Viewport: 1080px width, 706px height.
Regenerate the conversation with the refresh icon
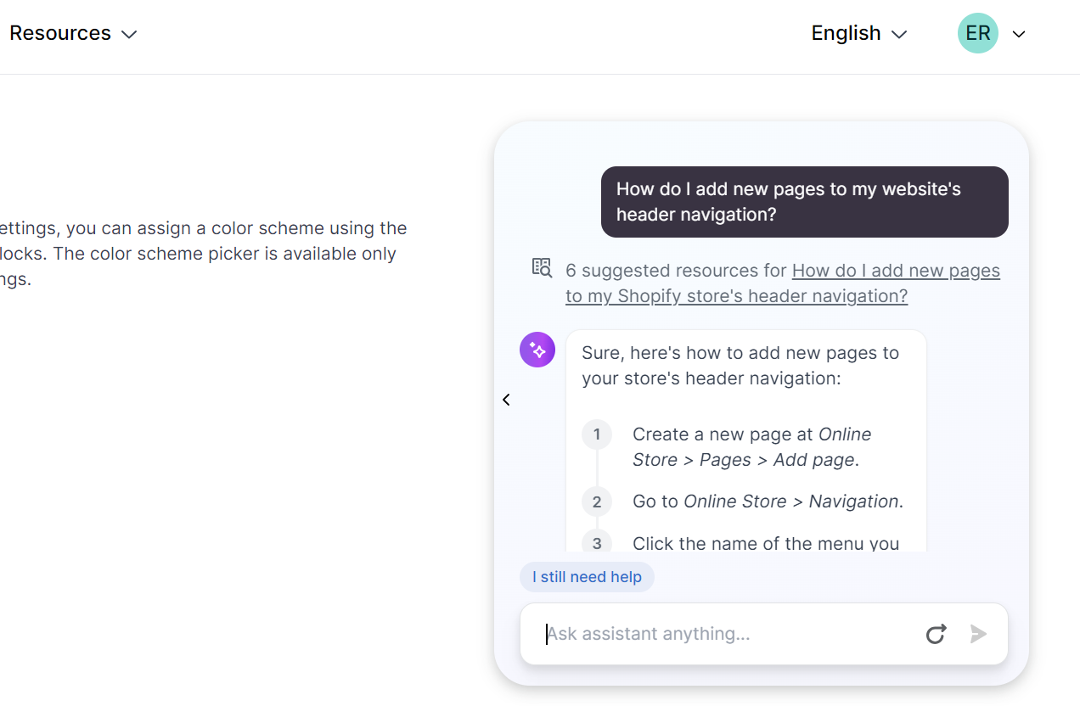click(x=936, y=634)
